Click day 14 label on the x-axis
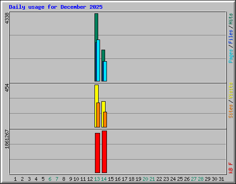 [x=104, y=179]
